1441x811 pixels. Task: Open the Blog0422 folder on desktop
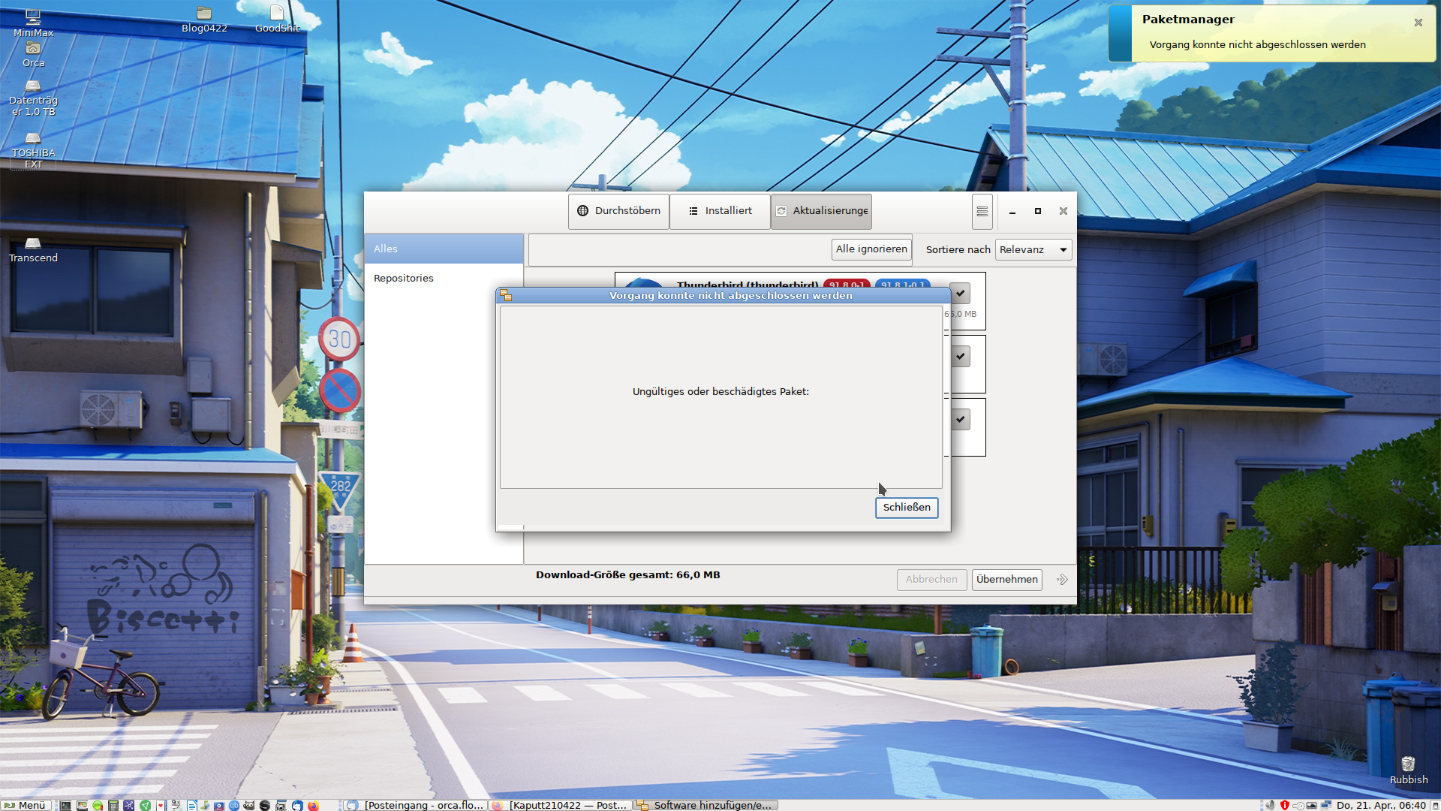[x=204, y=20]
